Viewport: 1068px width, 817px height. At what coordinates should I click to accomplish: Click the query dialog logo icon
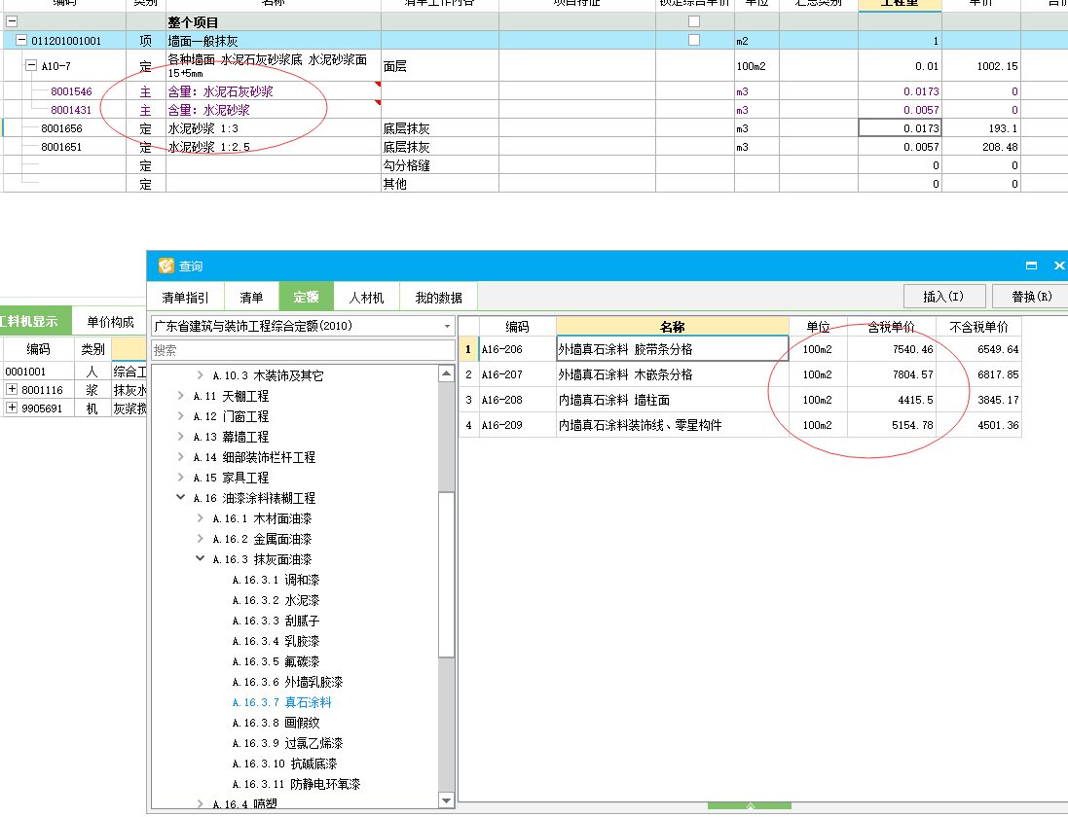(166, 266)
